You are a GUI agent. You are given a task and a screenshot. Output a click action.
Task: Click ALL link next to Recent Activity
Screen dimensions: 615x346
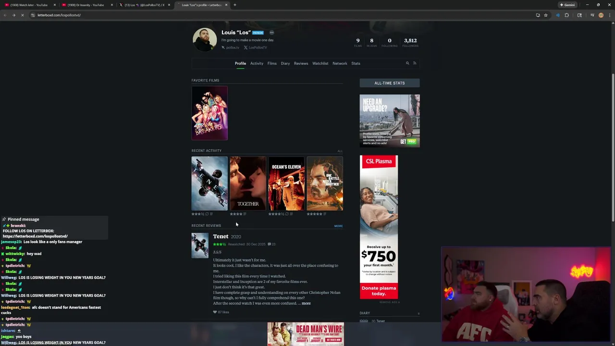point(340,151)
